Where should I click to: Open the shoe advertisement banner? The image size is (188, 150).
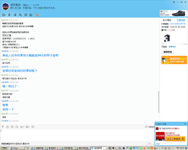click(x=174, y=13)
